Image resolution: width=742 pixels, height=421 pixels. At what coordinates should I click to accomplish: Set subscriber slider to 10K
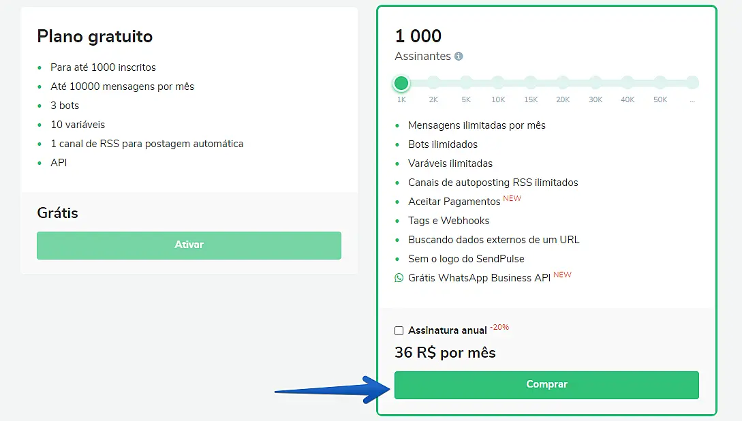pos(498,83)
